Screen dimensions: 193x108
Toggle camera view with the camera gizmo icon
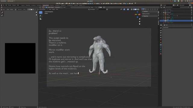click(140, 24)
